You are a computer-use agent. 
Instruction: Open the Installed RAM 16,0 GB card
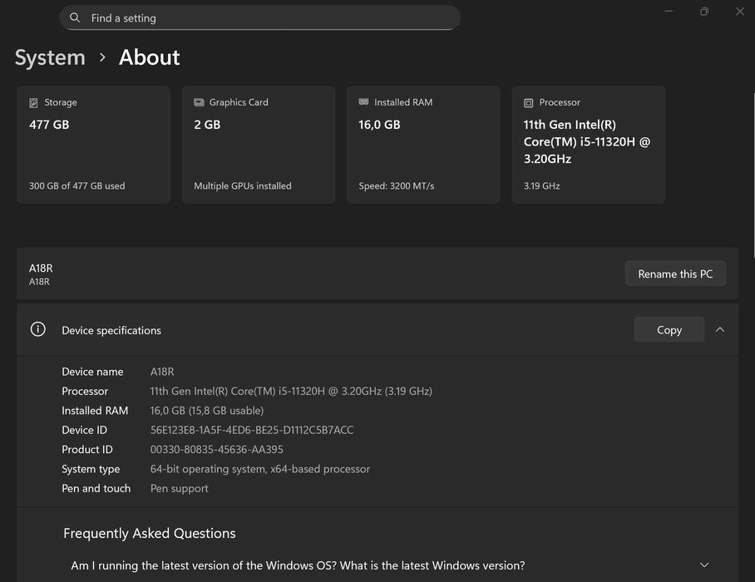tap(423, 145)
